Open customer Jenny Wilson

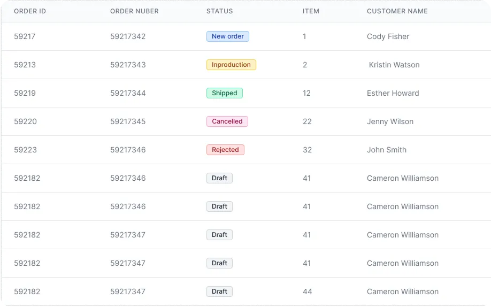[390, 121]
